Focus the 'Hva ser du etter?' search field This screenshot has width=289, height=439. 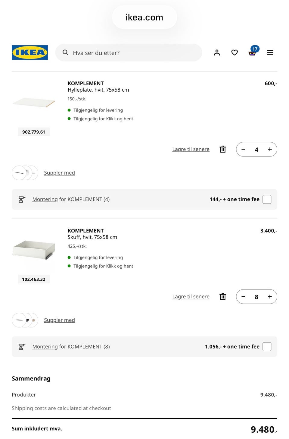point(129,52)
